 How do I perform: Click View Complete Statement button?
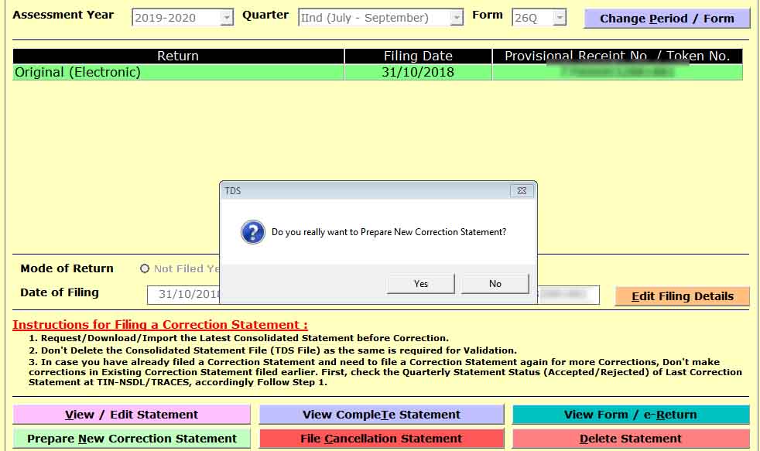coord(381,415)
